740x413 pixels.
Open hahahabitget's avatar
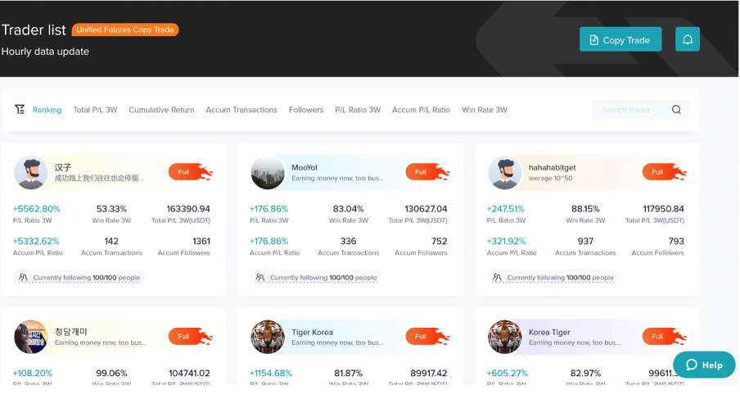point(504,172)
